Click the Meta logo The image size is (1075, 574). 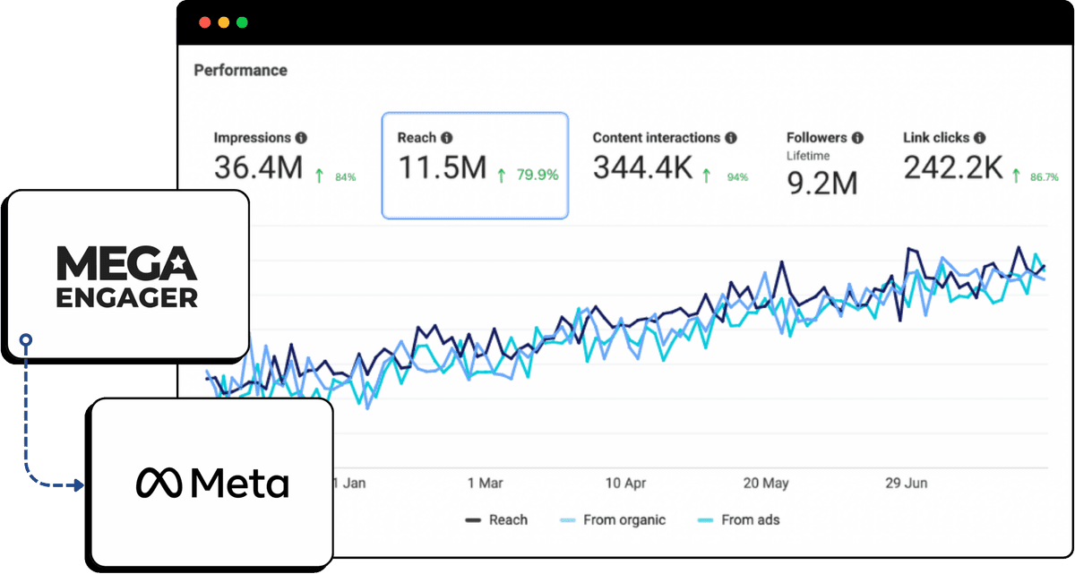[212, 484]
